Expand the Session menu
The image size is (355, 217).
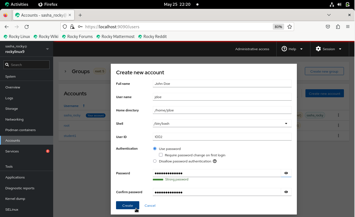[328, 49]
